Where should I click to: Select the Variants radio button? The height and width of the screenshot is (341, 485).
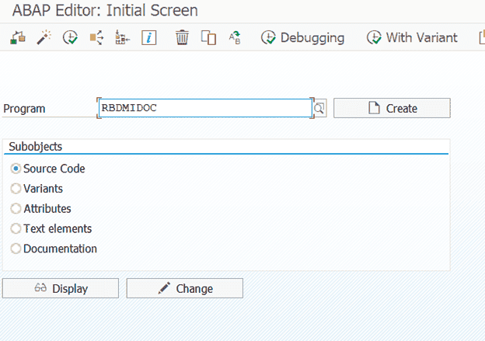pyautogui.click(x=16, y=189)
